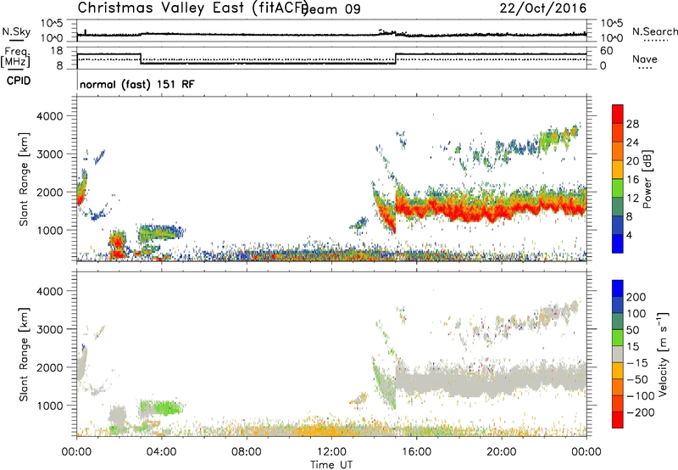Click the '60' Nave tick label
678x470 pixels.
(x=607, y=51)
